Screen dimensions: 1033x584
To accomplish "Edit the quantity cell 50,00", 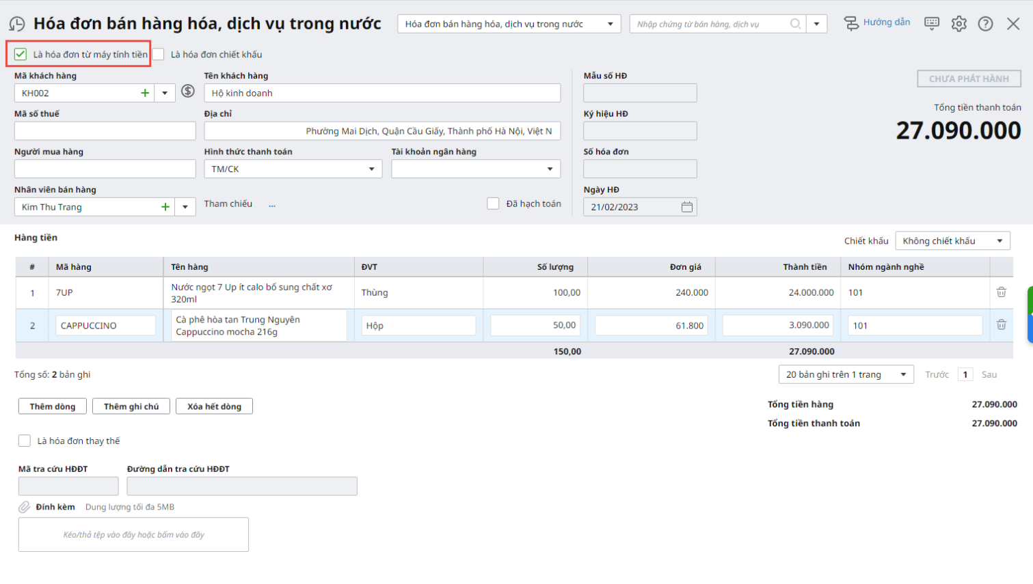I will coord(535,325).
